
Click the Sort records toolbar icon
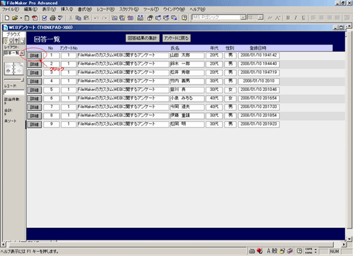140,18
